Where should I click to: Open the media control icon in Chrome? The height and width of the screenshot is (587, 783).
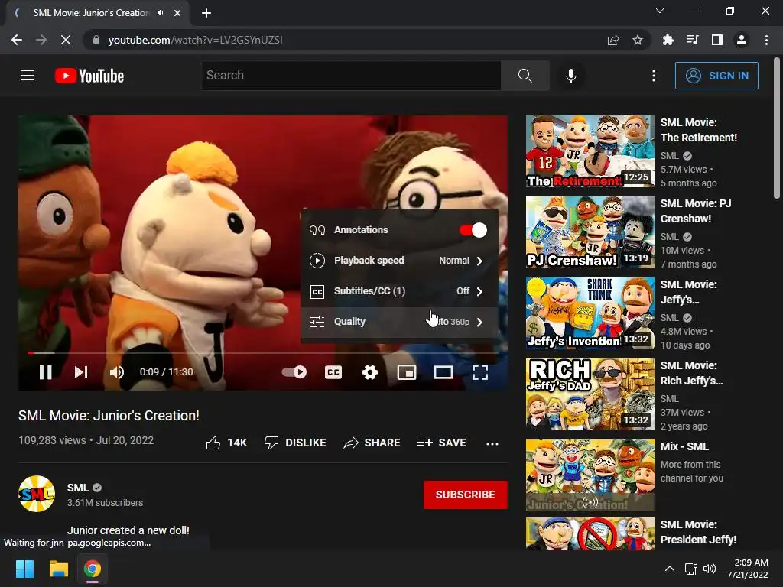pyautogui.click(x=692, y=40)
